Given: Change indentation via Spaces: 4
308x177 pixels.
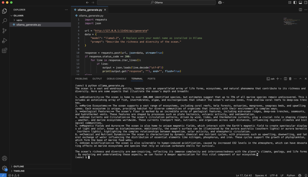Looking at the screenshot, I should pos(261,175).
